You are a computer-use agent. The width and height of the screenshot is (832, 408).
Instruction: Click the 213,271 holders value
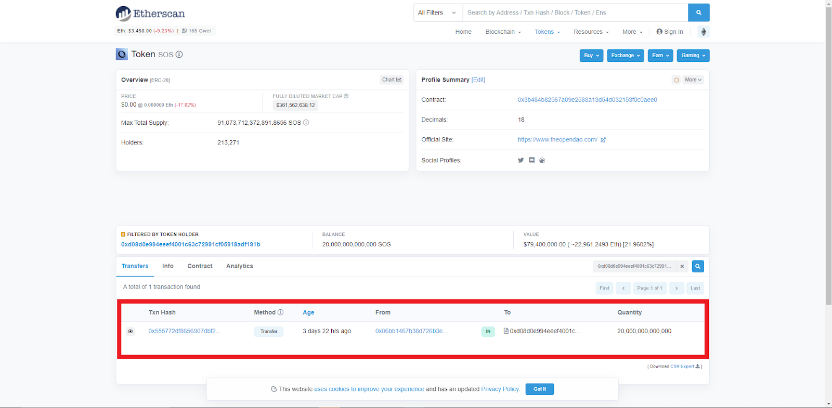[228, 142]
